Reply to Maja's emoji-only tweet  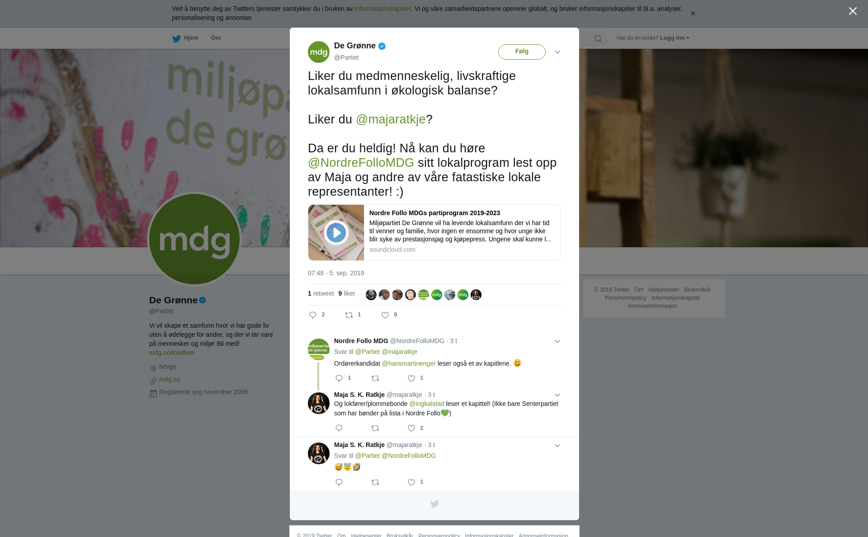(x=339, y=482)
